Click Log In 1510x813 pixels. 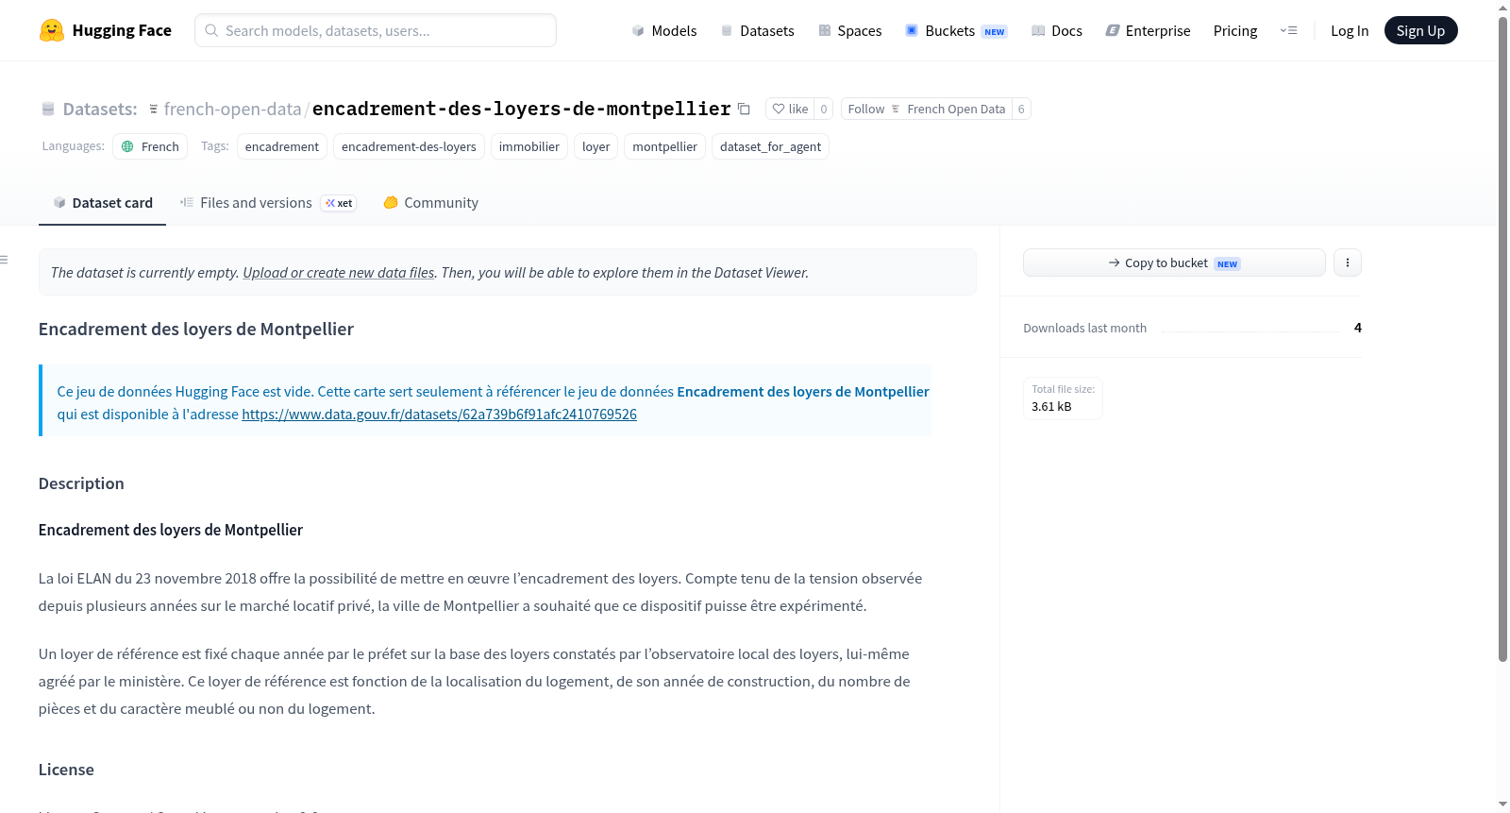coord(1350,30)
